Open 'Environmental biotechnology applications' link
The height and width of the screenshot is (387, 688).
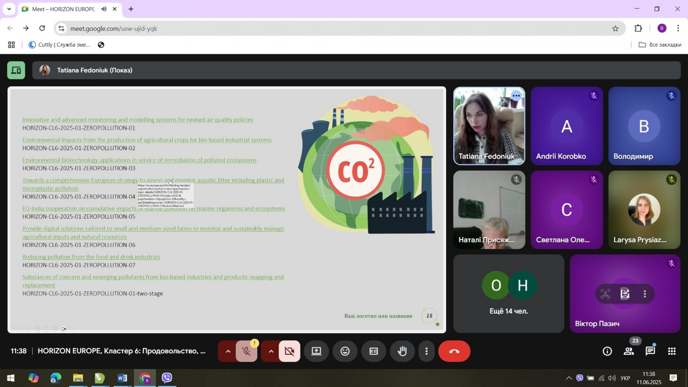click(139, 160)
